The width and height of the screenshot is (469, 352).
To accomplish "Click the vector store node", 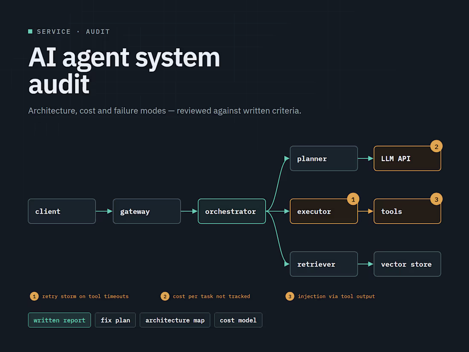I will (407, 264).
